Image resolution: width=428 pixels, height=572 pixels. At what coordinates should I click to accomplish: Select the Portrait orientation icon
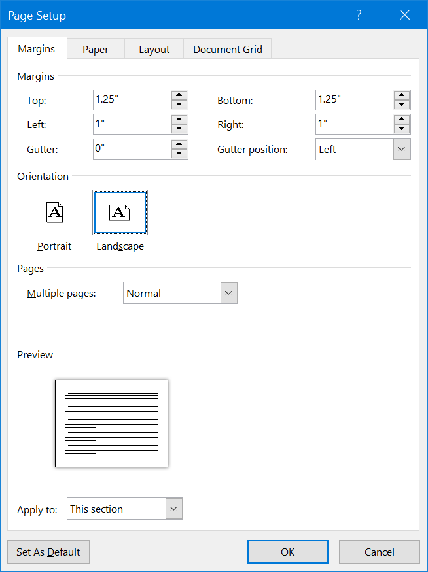point(54,212)
